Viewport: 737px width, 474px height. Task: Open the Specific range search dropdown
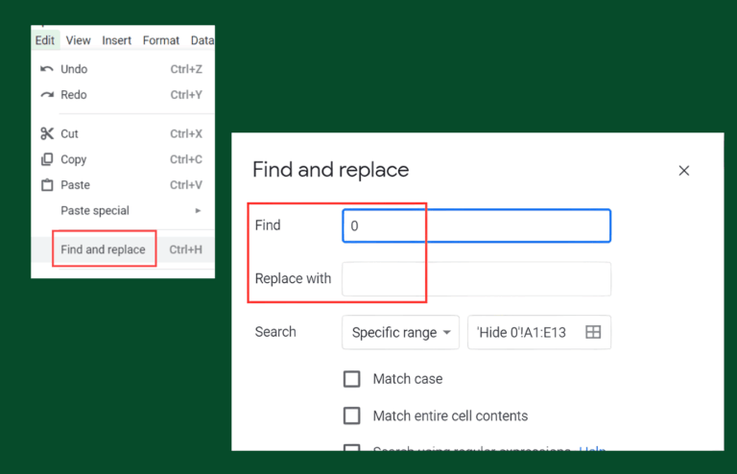coord(400,333)
